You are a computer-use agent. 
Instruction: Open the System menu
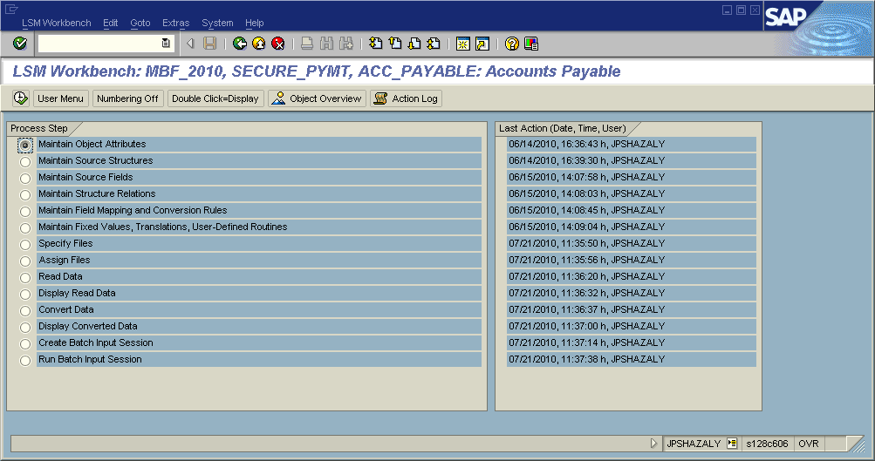[x=217, y=23]
